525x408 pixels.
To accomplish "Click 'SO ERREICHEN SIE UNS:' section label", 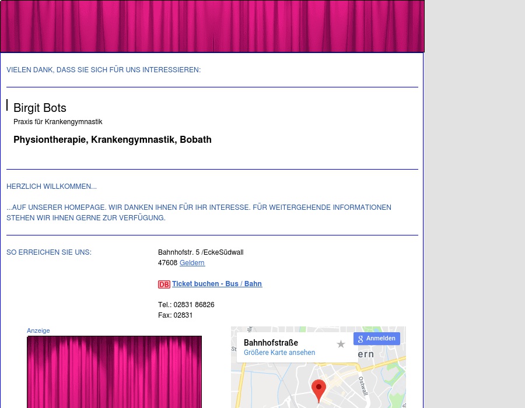I will coord(49,252).
